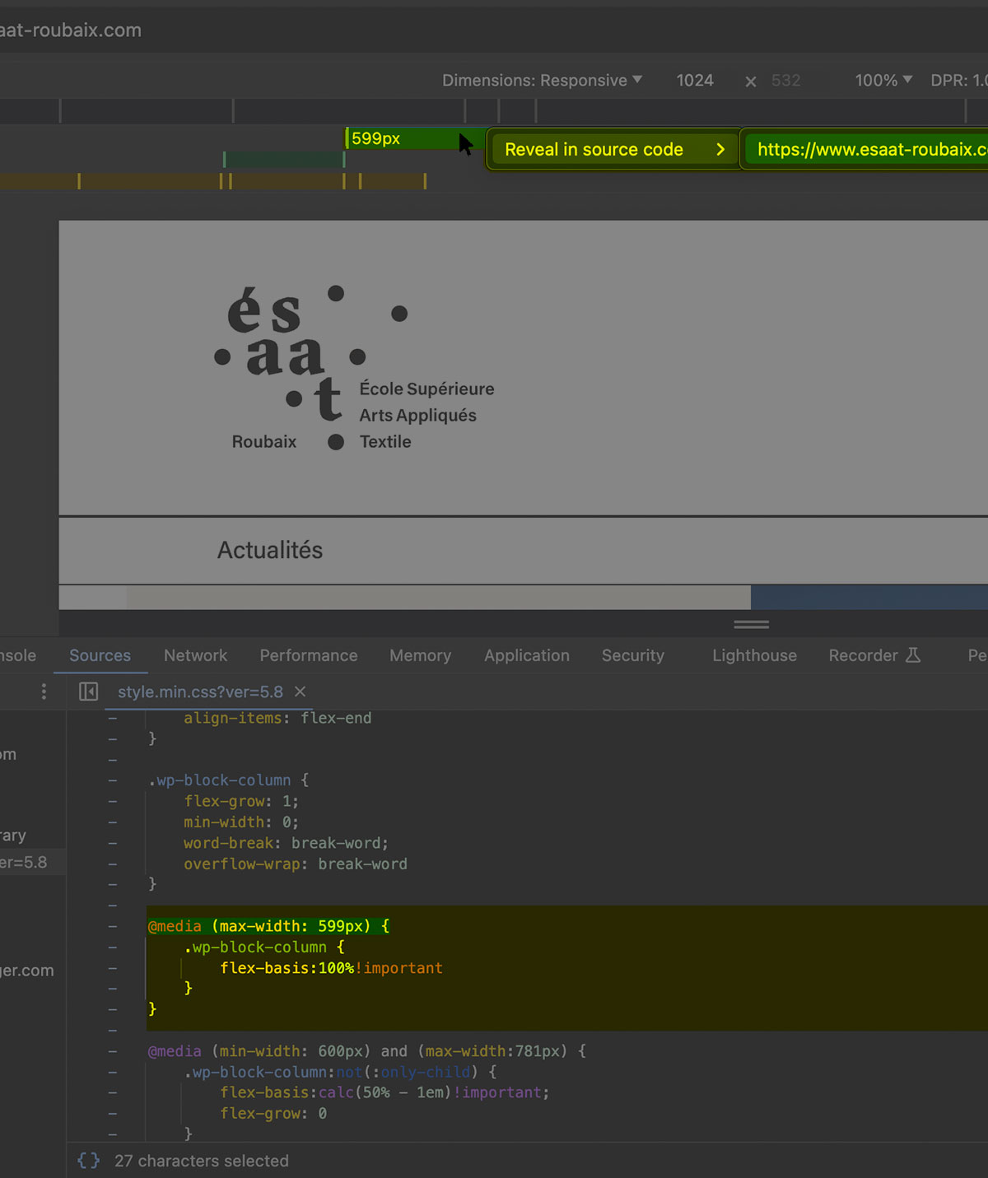Viewport: 988px width, 1178px height.
Task: Click the pretty print braces icon
Action: (88, 1161)
